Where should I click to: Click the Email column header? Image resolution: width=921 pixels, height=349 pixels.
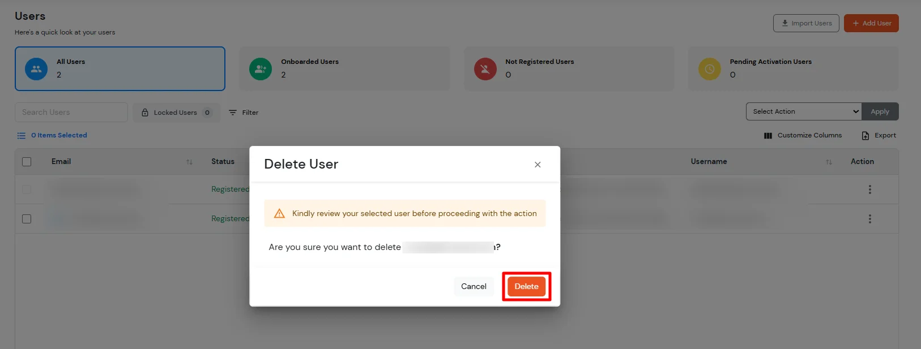point(61,162)
